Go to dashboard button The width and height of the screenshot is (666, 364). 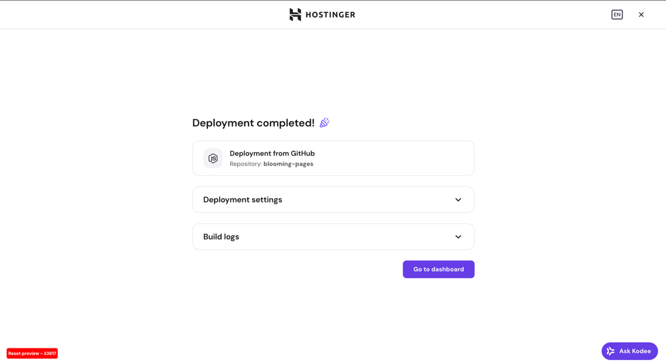438,269
